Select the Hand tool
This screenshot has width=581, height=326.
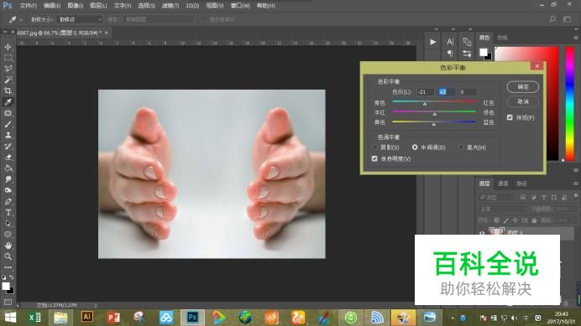click(8, 246)
